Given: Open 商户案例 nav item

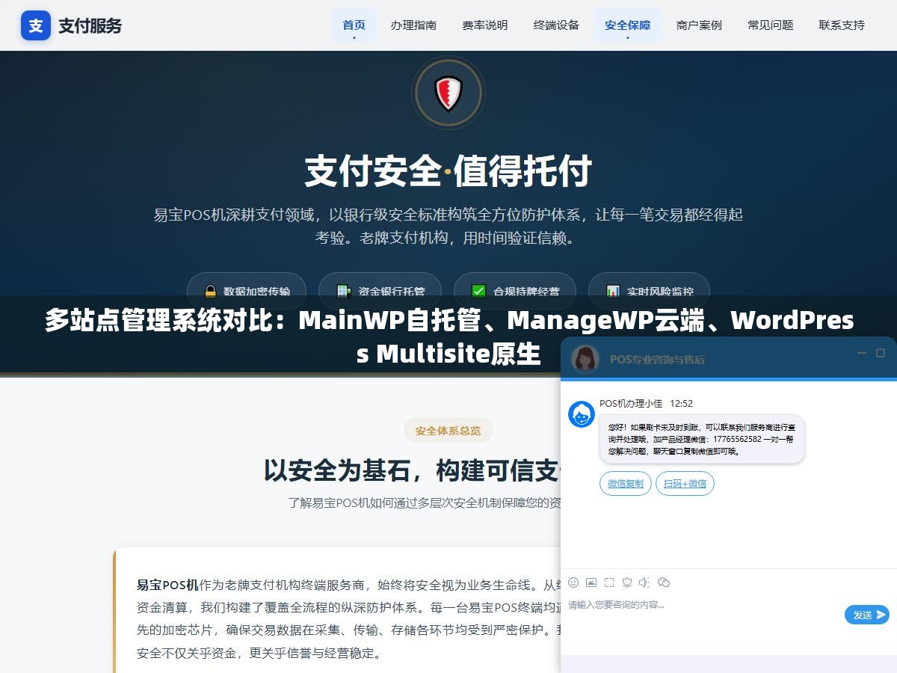Looking at the screenshot, I should (699, 25).
